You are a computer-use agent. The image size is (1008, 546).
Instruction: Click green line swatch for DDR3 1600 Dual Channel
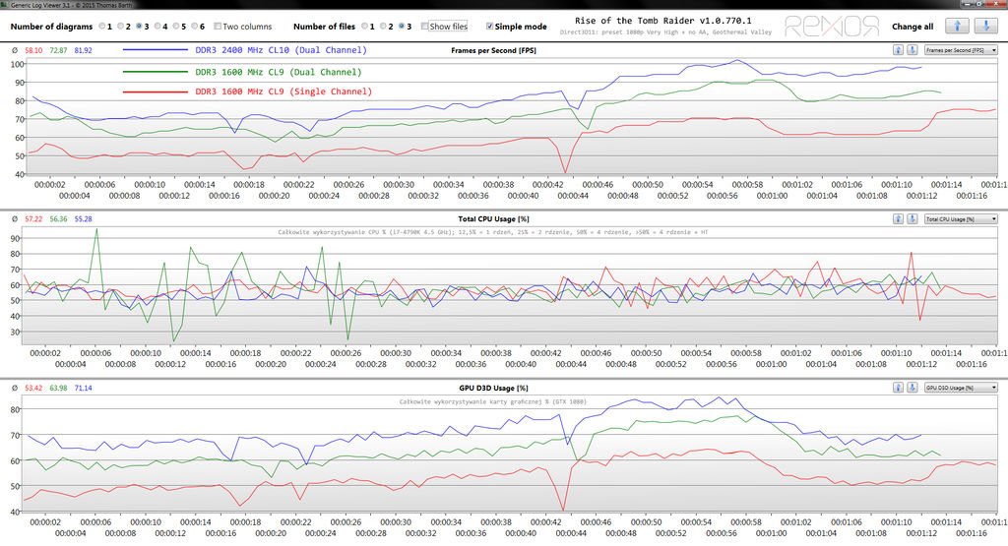(x=155, y=72)
